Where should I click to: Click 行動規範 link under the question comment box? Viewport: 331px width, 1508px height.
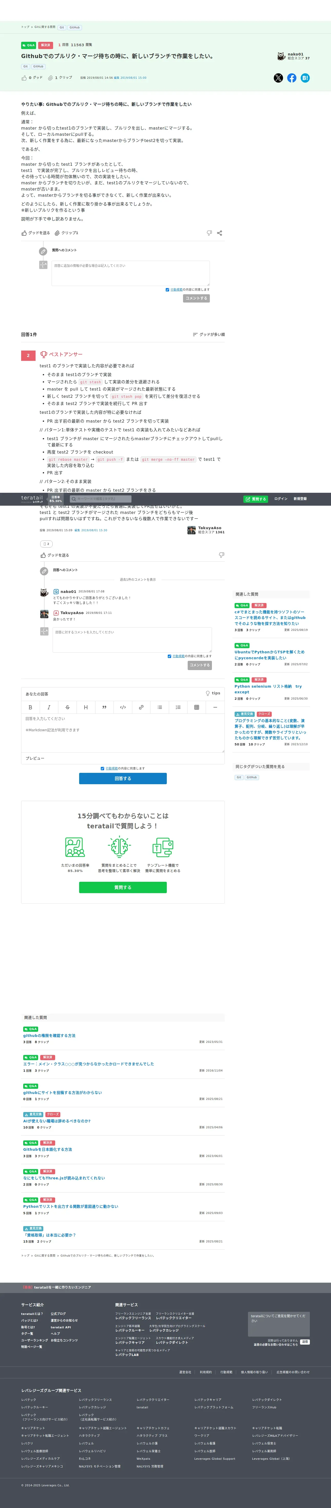(177, 290)
